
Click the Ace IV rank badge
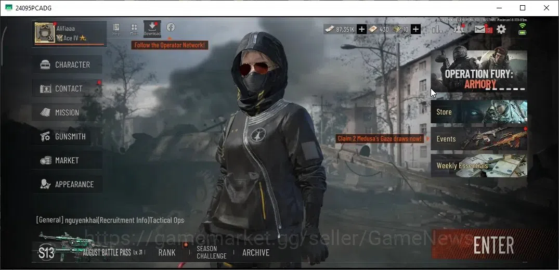tap(71, 38)
